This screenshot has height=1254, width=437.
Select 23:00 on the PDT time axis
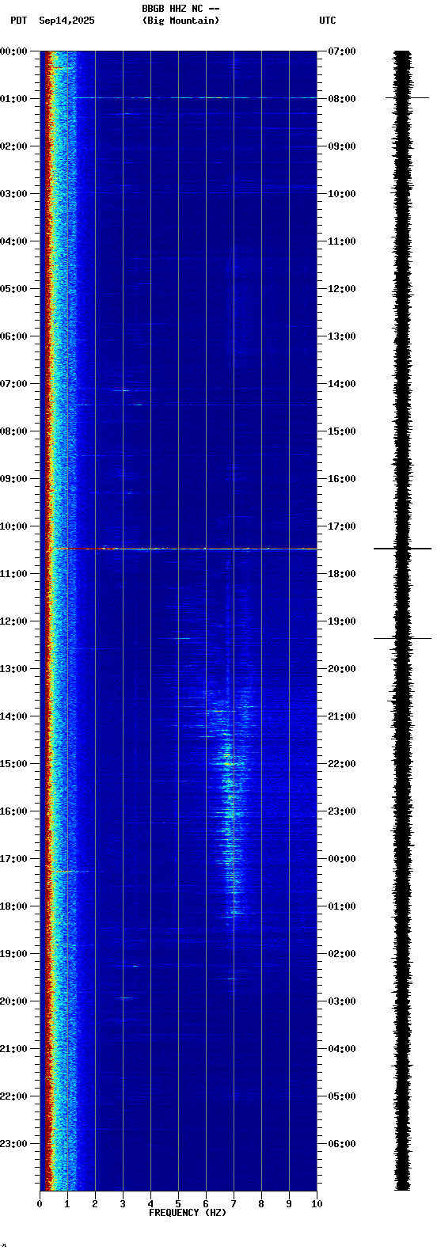[13, 1144]
